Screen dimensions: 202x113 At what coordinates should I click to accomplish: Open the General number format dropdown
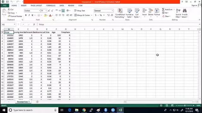(112, 11)
